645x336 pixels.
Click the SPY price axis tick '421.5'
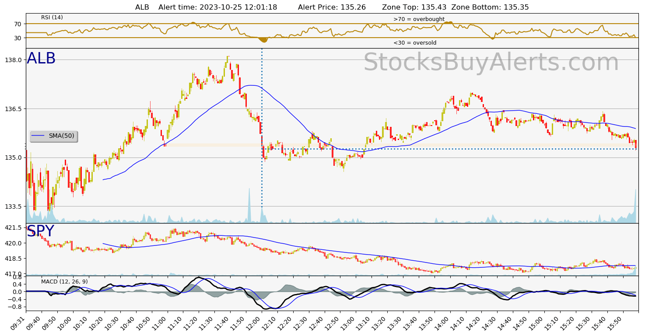click(14, 227)
